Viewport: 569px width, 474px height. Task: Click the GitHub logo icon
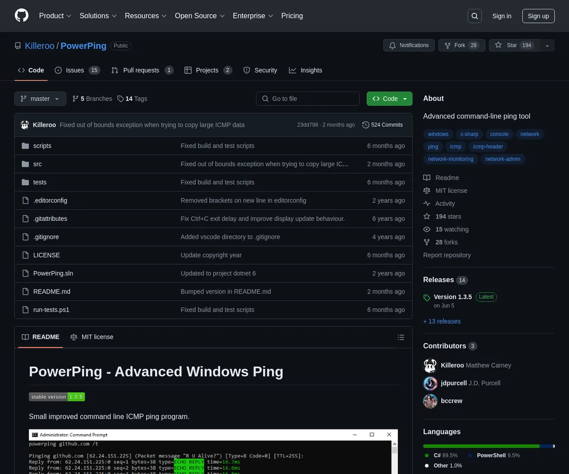[22, 16]
